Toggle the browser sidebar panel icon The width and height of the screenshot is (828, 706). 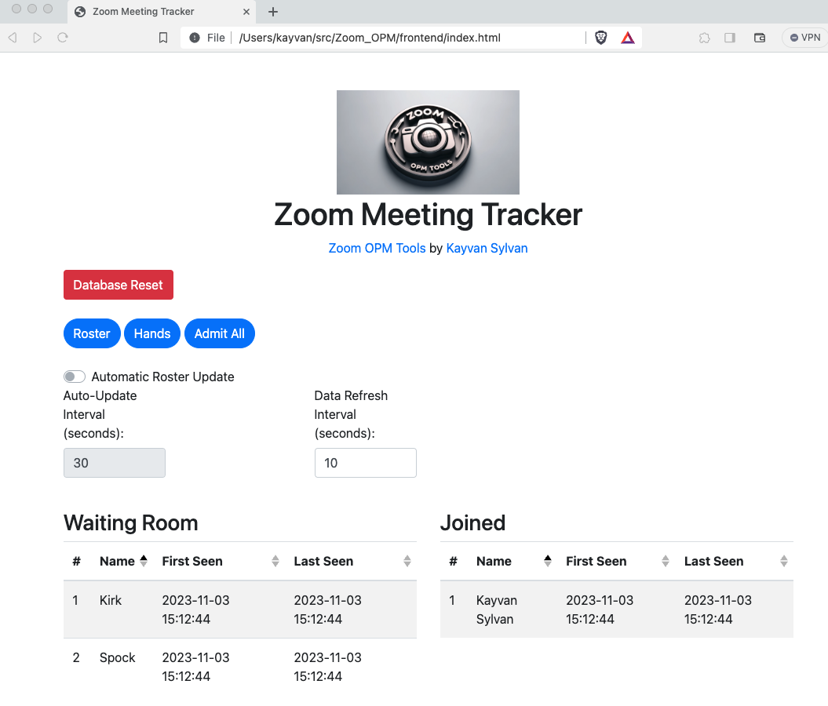tap(730, 38)
